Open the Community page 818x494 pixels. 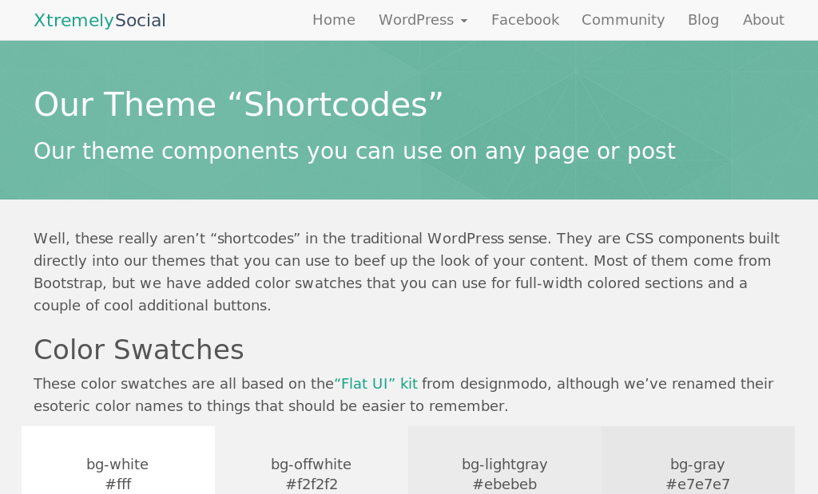tap(623, 20)
